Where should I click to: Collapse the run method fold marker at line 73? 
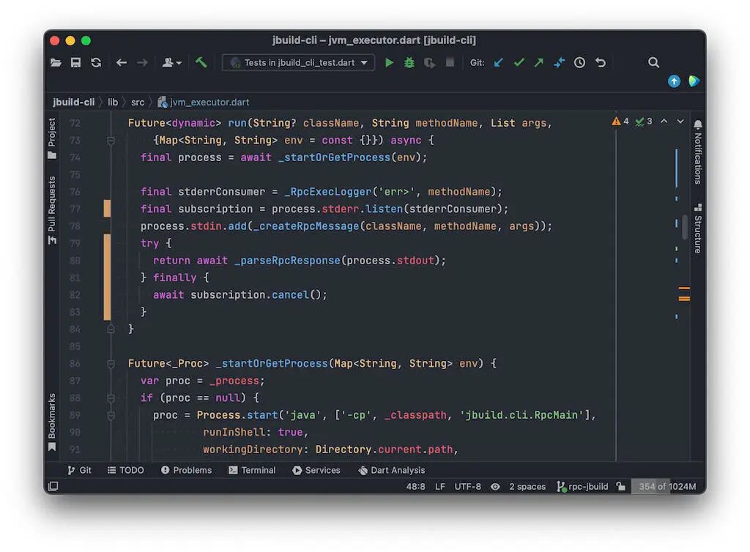(x=111, y=141)
